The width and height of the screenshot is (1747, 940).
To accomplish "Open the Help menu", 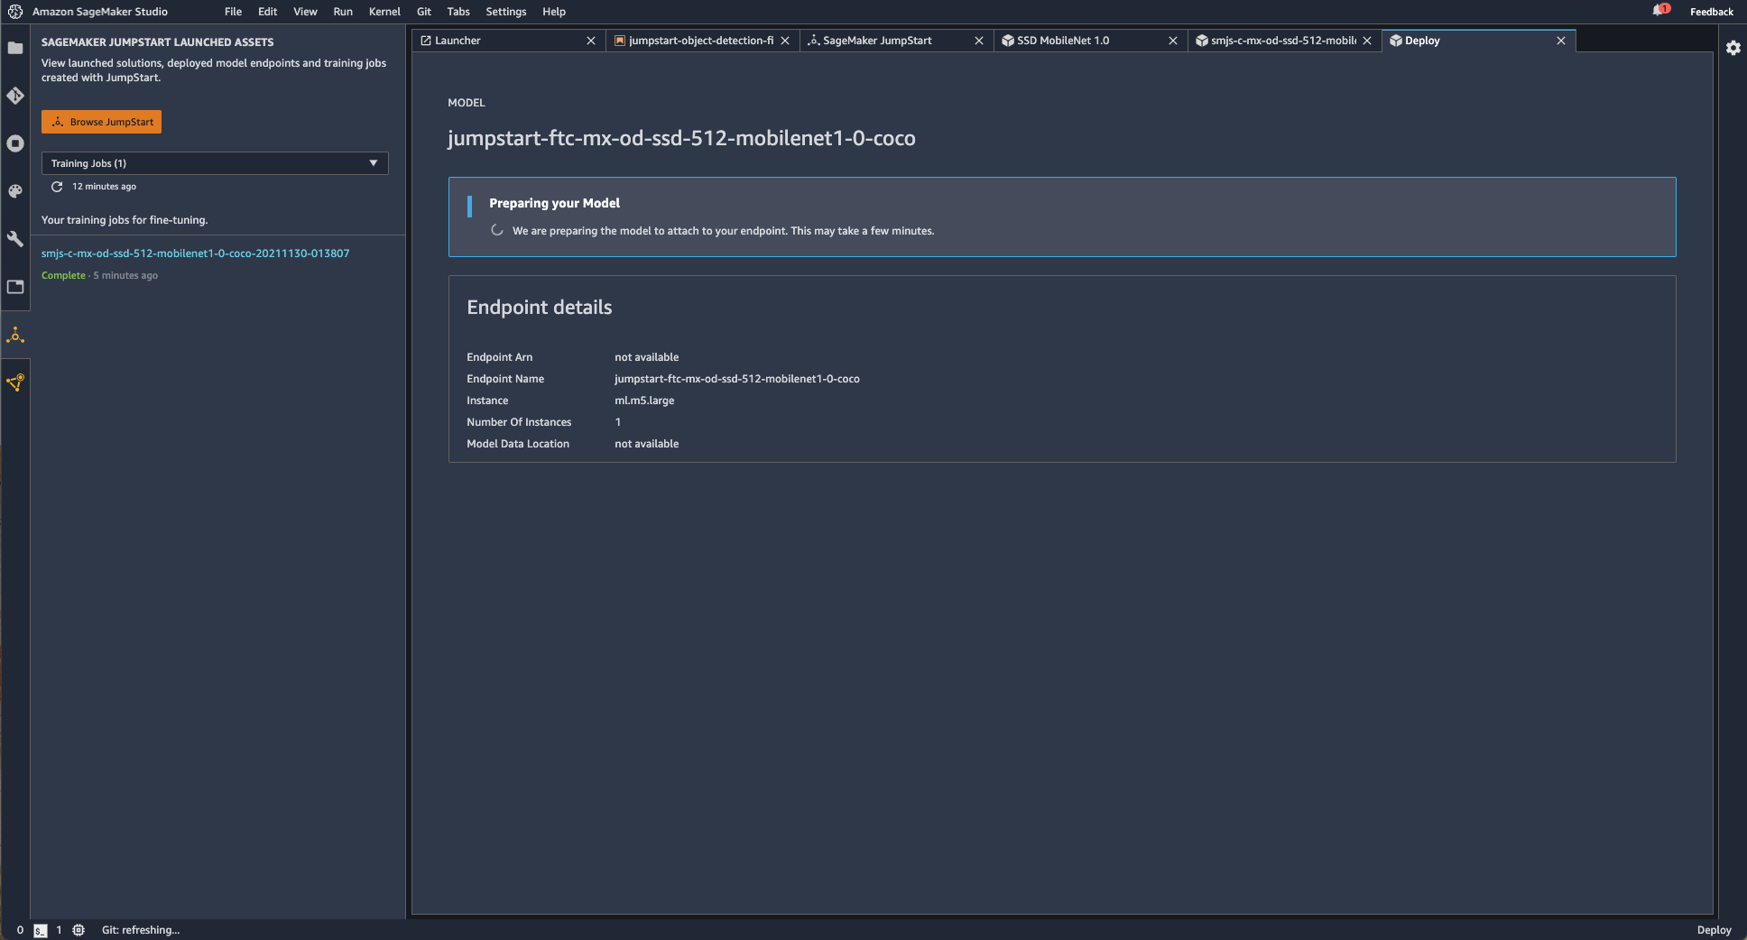I will pos(554,12).
